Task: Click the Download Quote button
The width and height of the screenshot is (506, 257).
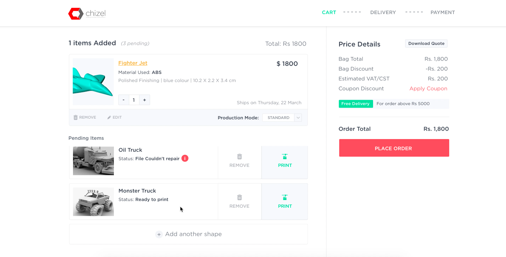Action: (426, 44)
